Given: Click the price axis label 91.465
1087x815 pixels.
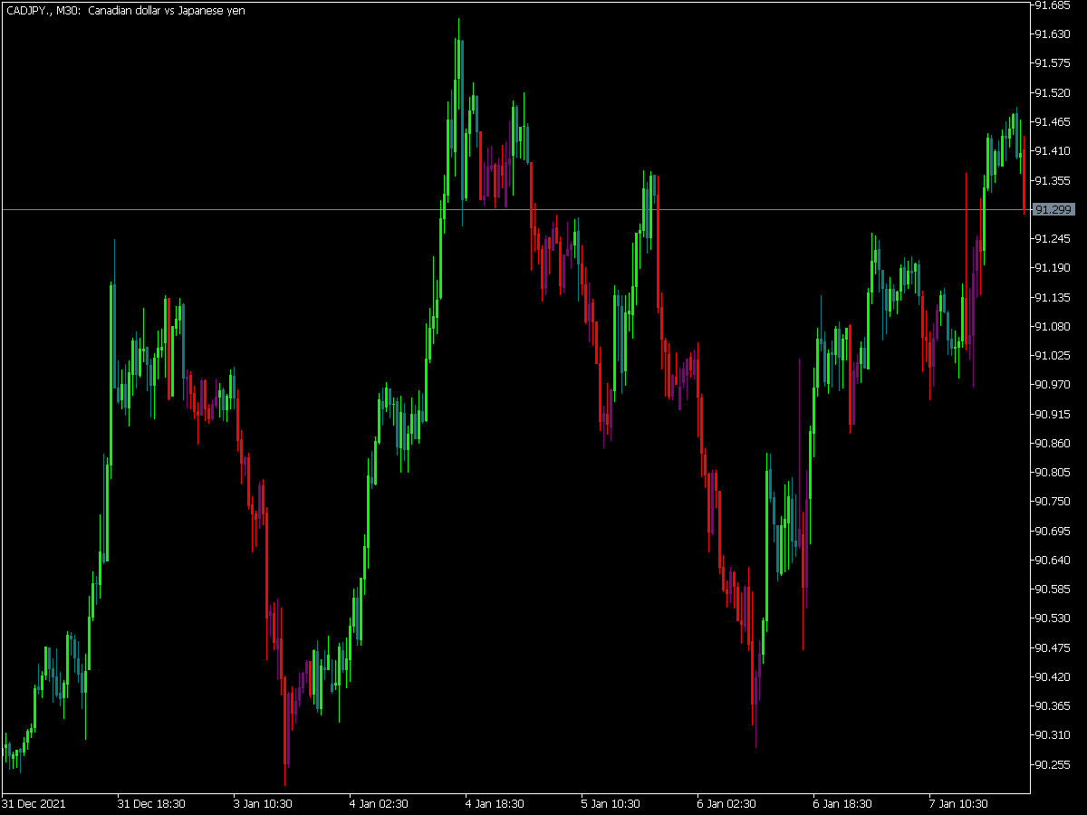Looking at the screenshot, I should point(1051,122).
